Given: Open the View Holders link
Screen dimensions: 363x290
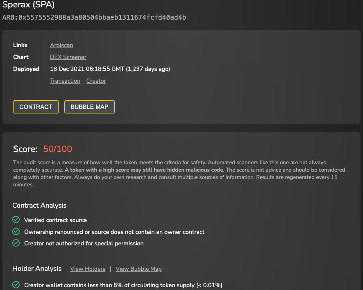Looking at the screenshot, I should click(x=88, y=269).
